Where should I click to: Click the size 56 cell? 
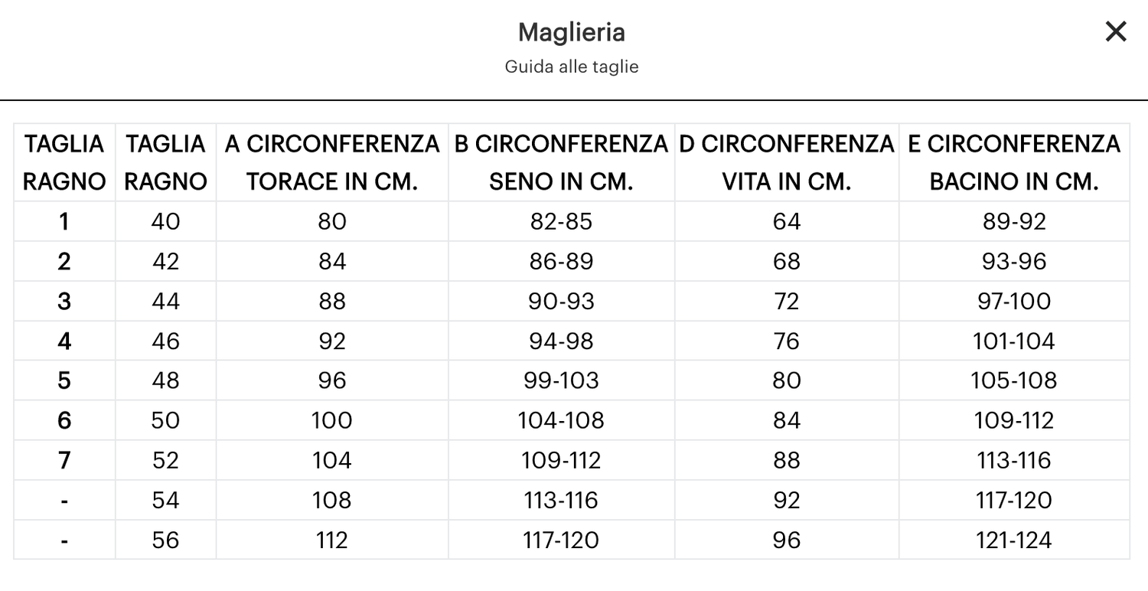coord(165,540)
